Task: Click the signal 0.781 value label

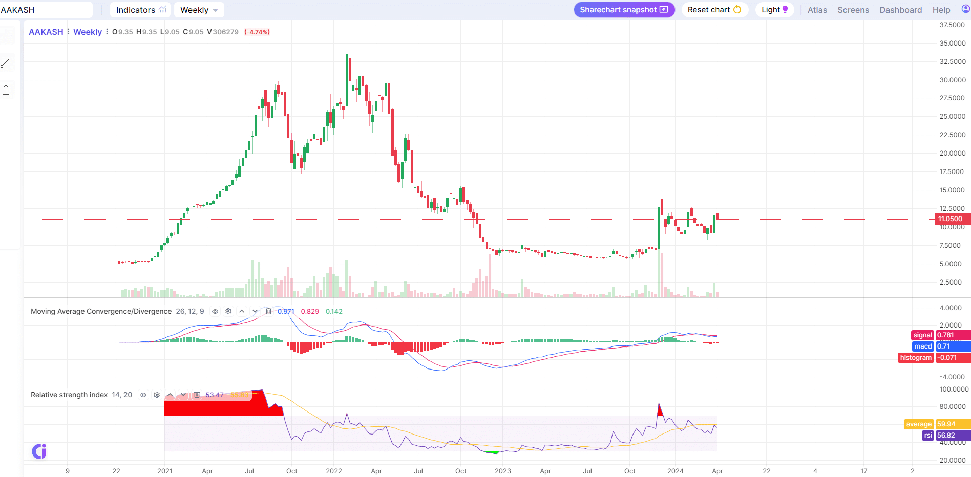Action: (x=941, y=335)
